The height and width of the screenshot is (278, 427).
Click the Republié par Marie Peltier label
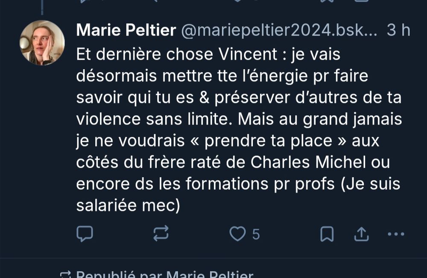click(165, 274)
